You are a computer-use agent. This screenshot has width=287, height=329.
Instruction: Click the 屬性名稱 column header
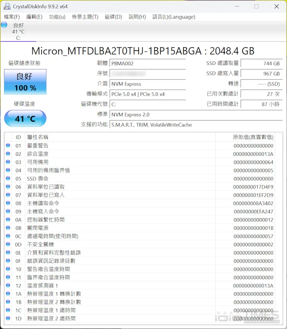pos(120,137)
